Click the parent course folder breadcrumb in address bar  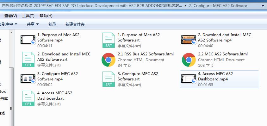[x=92, y=6]
